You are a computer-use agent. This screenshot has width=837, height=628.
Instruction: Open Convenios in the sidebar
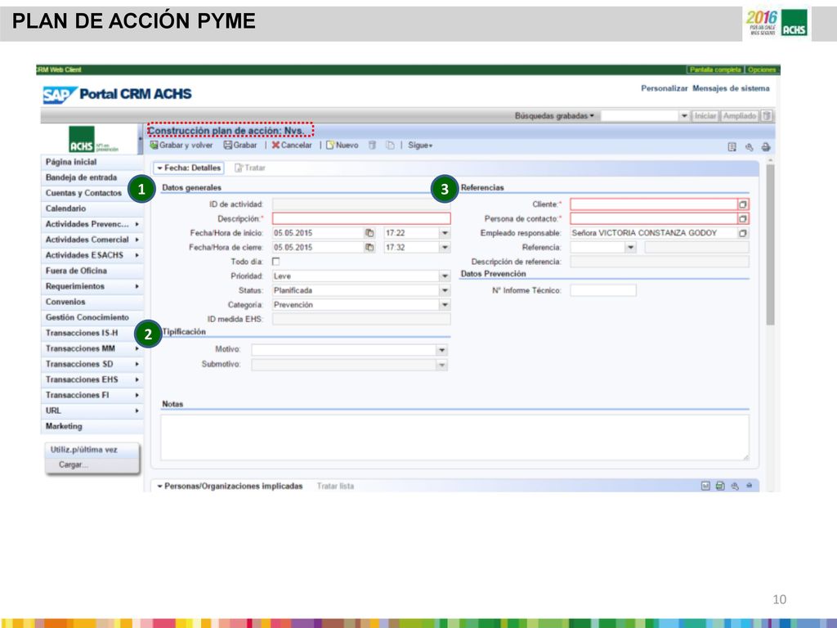92,302
